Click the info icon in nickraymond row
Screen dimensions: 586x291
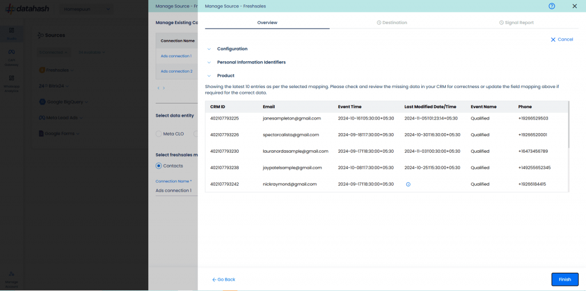[x=408, y=184]
